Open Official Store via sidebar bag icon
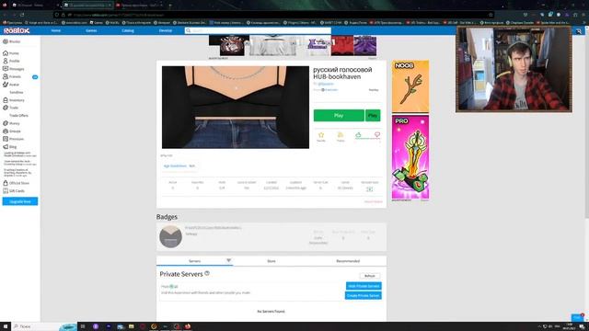Viewport: 589px width, 331px height. 6,183
